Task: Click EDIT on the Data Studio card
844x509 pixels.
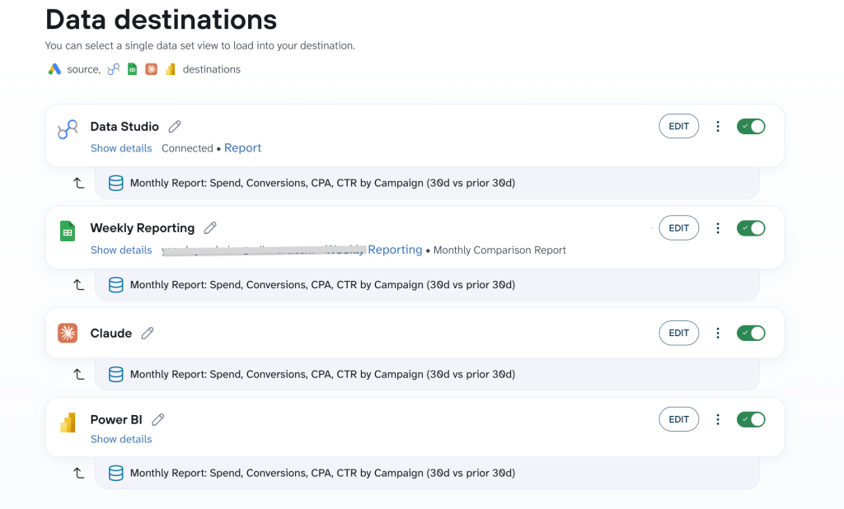Action: tap(679, 127)
